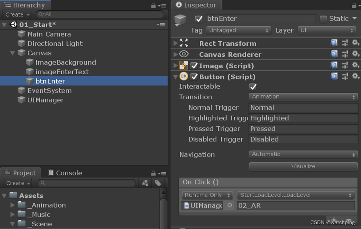The height and width of the screenshot is (229, 361).
Task: Open Image (Script) help reference icon
Action: pyautogui.click(x=334, y=65)
